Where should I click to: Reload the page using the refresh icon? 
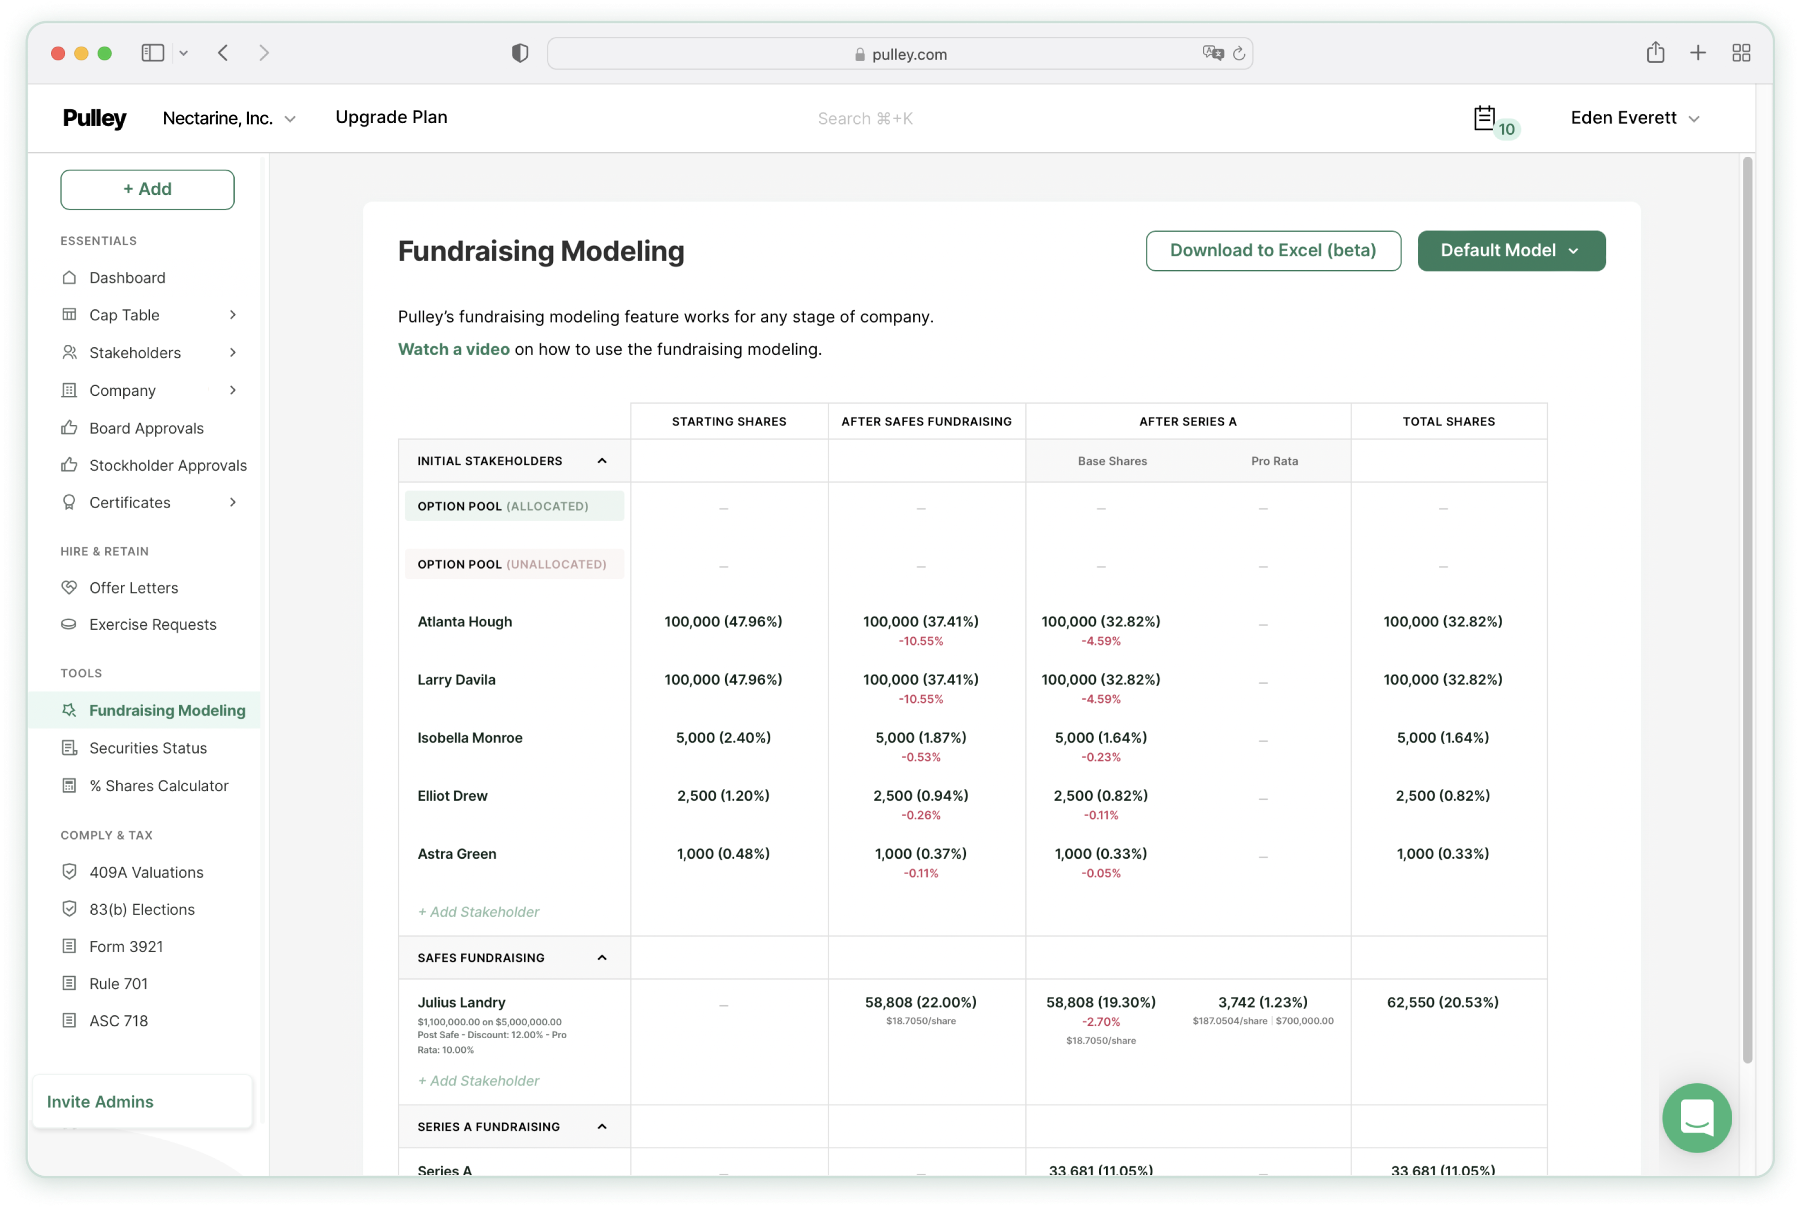pos(1238,53)
